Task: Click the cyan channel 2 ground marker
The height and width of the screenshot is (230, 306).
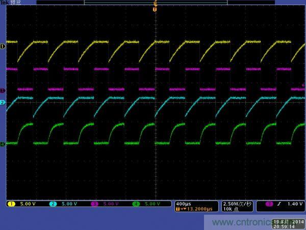Action: tap(3, 103)
